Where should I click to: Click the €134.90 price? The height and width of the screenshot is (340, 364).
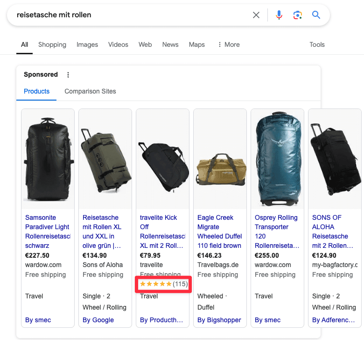[x=94, y=255]
